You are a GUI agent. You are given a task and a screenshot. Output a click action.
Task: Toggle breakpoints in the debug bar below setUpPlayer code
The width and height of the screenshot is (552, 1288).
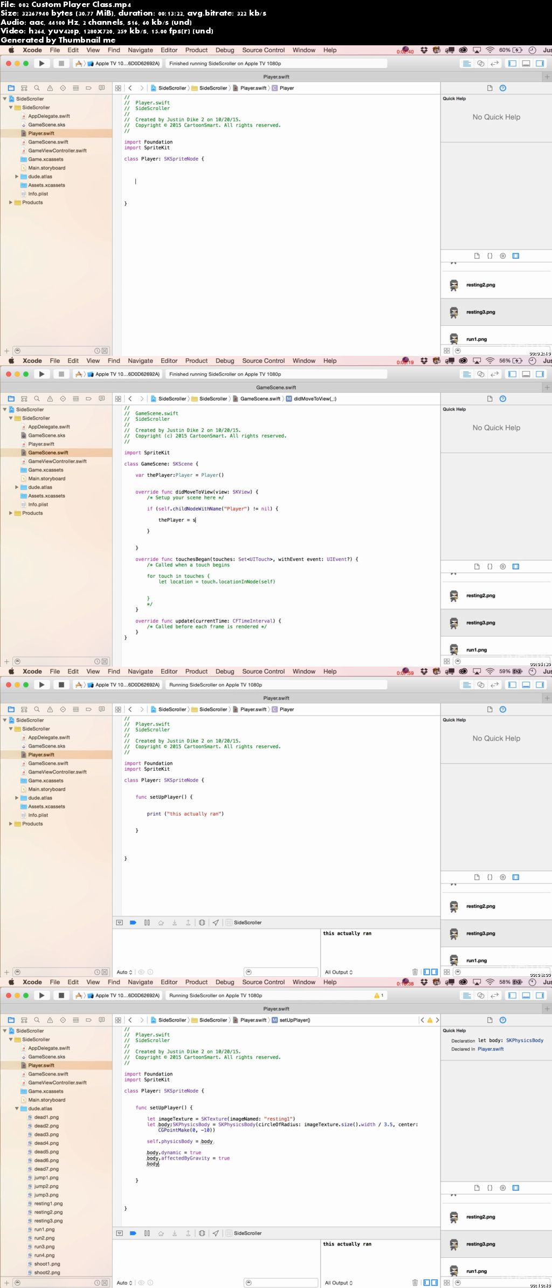133,1233
